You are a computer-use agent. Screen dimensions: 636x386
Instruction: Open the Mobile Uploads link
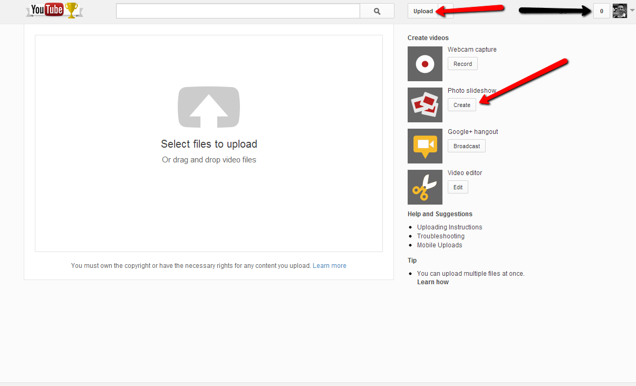tap(439, 245)
